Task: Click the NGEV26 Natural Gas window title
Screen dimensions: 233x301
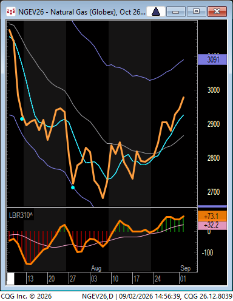Action: click(x=82, y=12)
